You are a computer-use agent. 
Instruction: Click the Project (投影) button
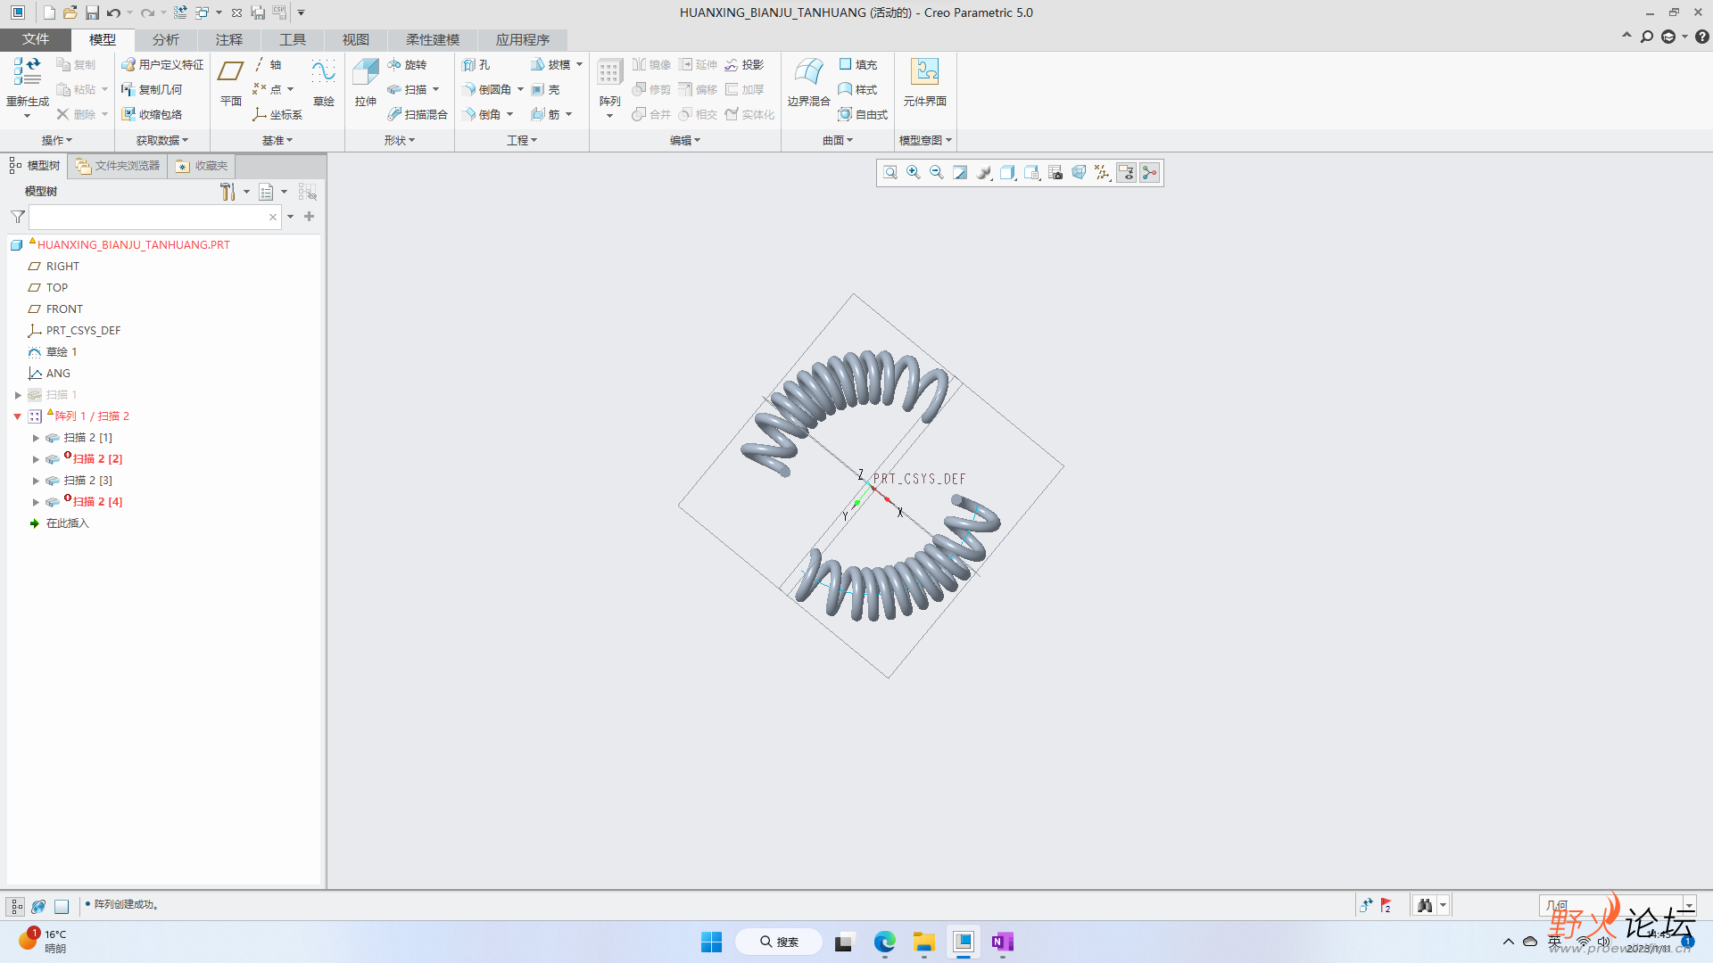click(x=744, y=64)
